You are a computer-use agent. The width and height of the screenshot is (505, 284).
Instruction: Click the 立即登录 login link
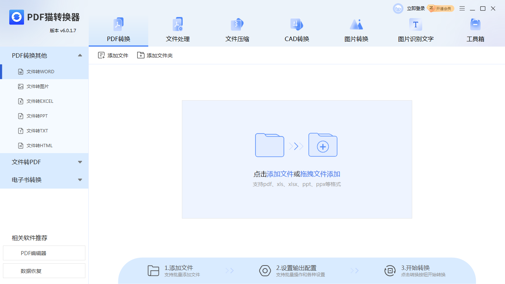416,9
